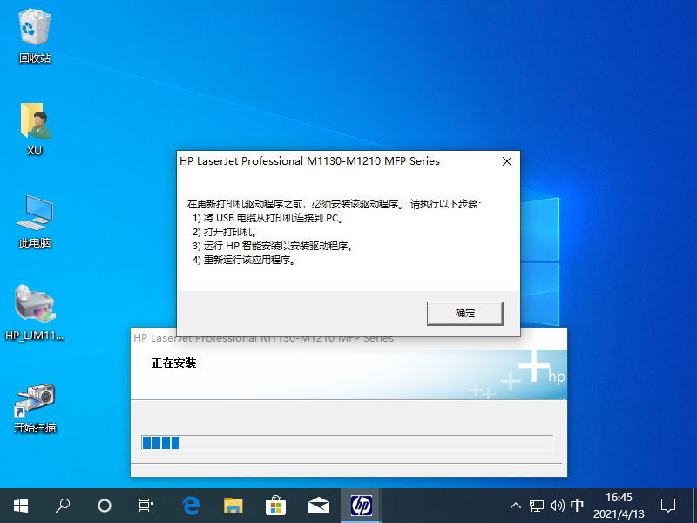The height and width of the screenshot is (523, 697).
Task: Open the network status tray icon
Action: 535,506
